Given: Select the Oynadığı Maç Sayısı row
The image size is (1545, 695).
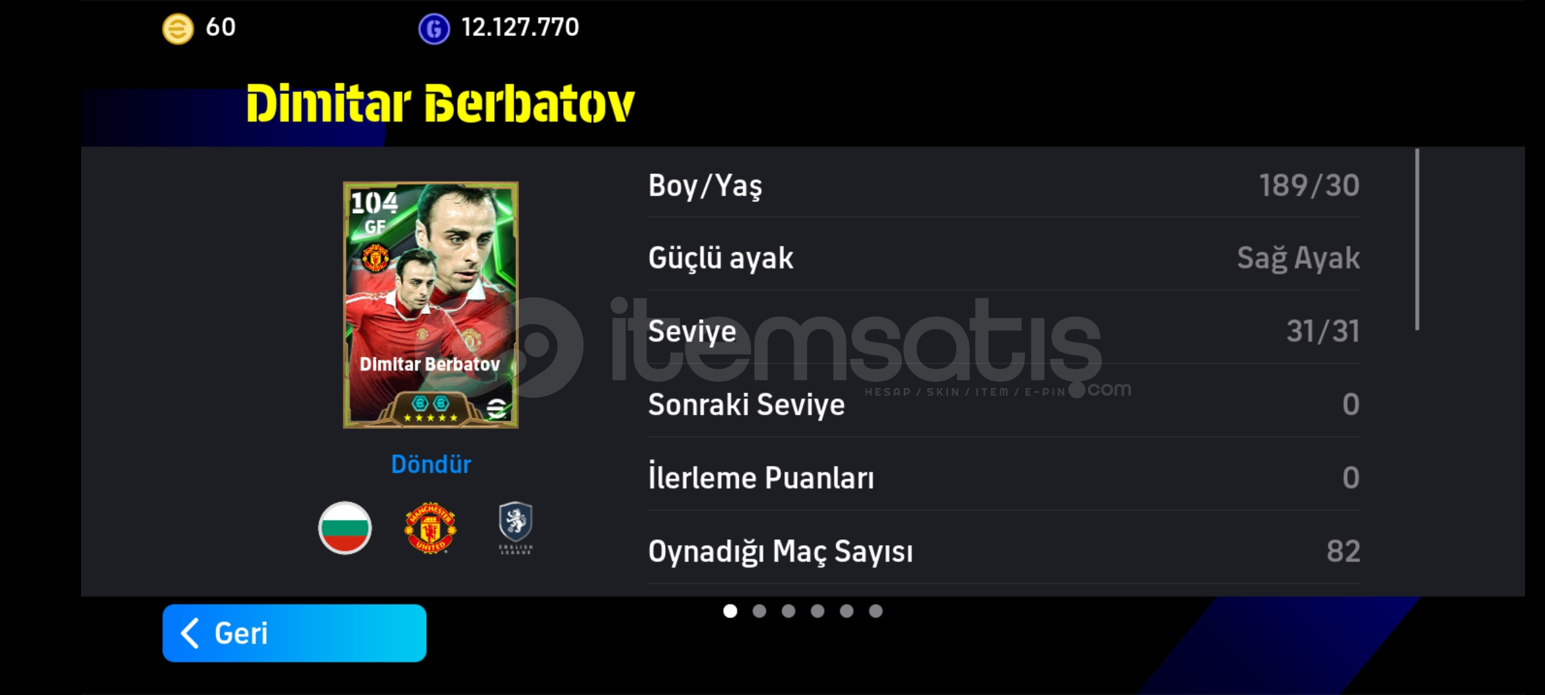Looking at the screenshot, I should coord(1004,551).
